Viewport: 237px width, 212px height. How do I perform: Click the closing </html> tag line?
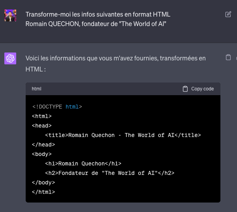[x=43, y=192]
